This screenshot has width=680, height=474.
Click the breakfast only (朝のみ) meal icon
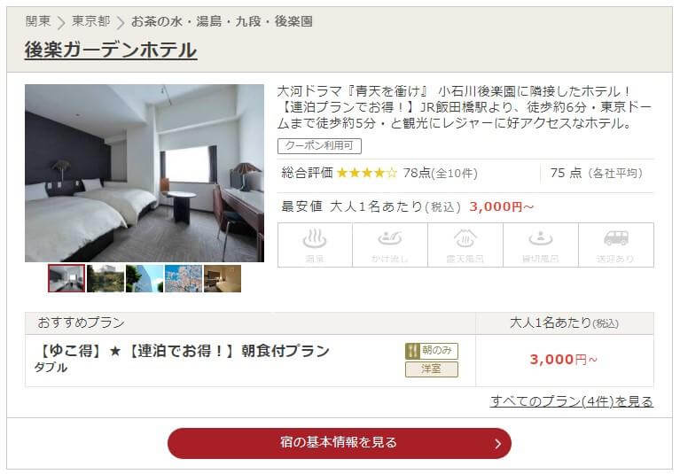pyautogui.click(x=432, y=351)
